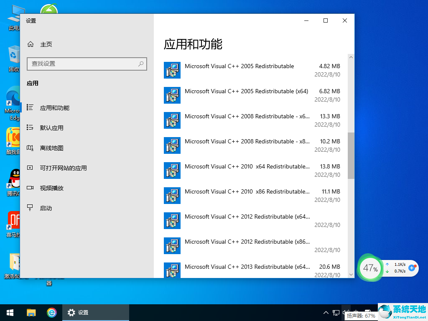Click the scroll up arrow of app list
The image size is (428, 321).
tap(351, 57)
